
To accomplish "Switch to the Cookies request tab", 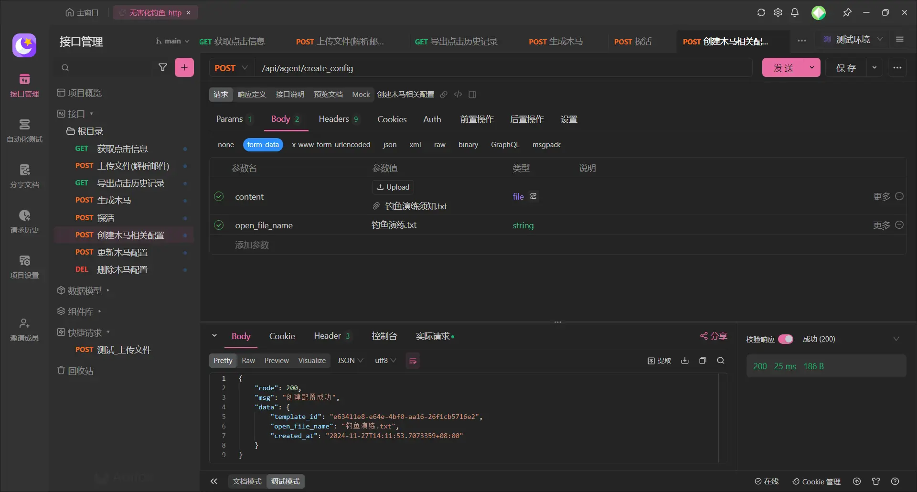I will click(x=392, y=119).
